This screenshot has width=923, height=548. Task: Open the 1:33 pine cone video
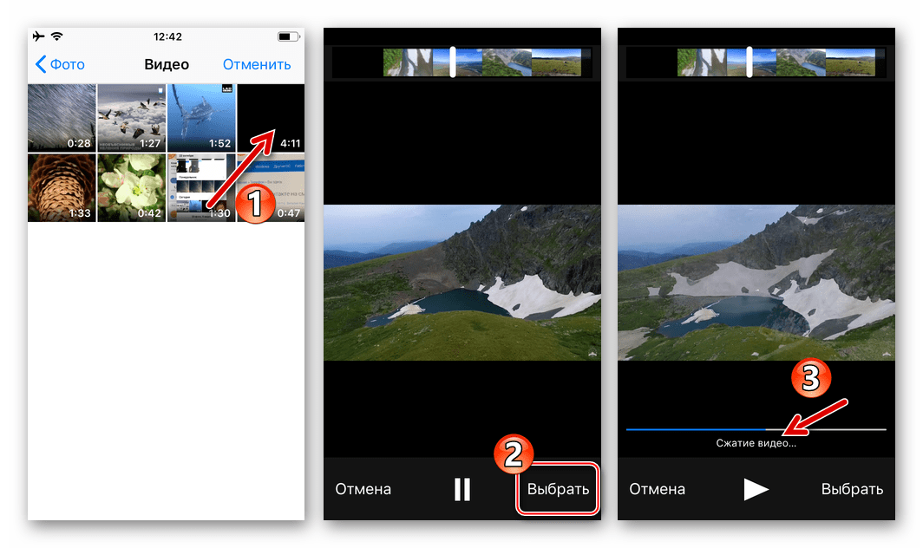coord(62,188)
